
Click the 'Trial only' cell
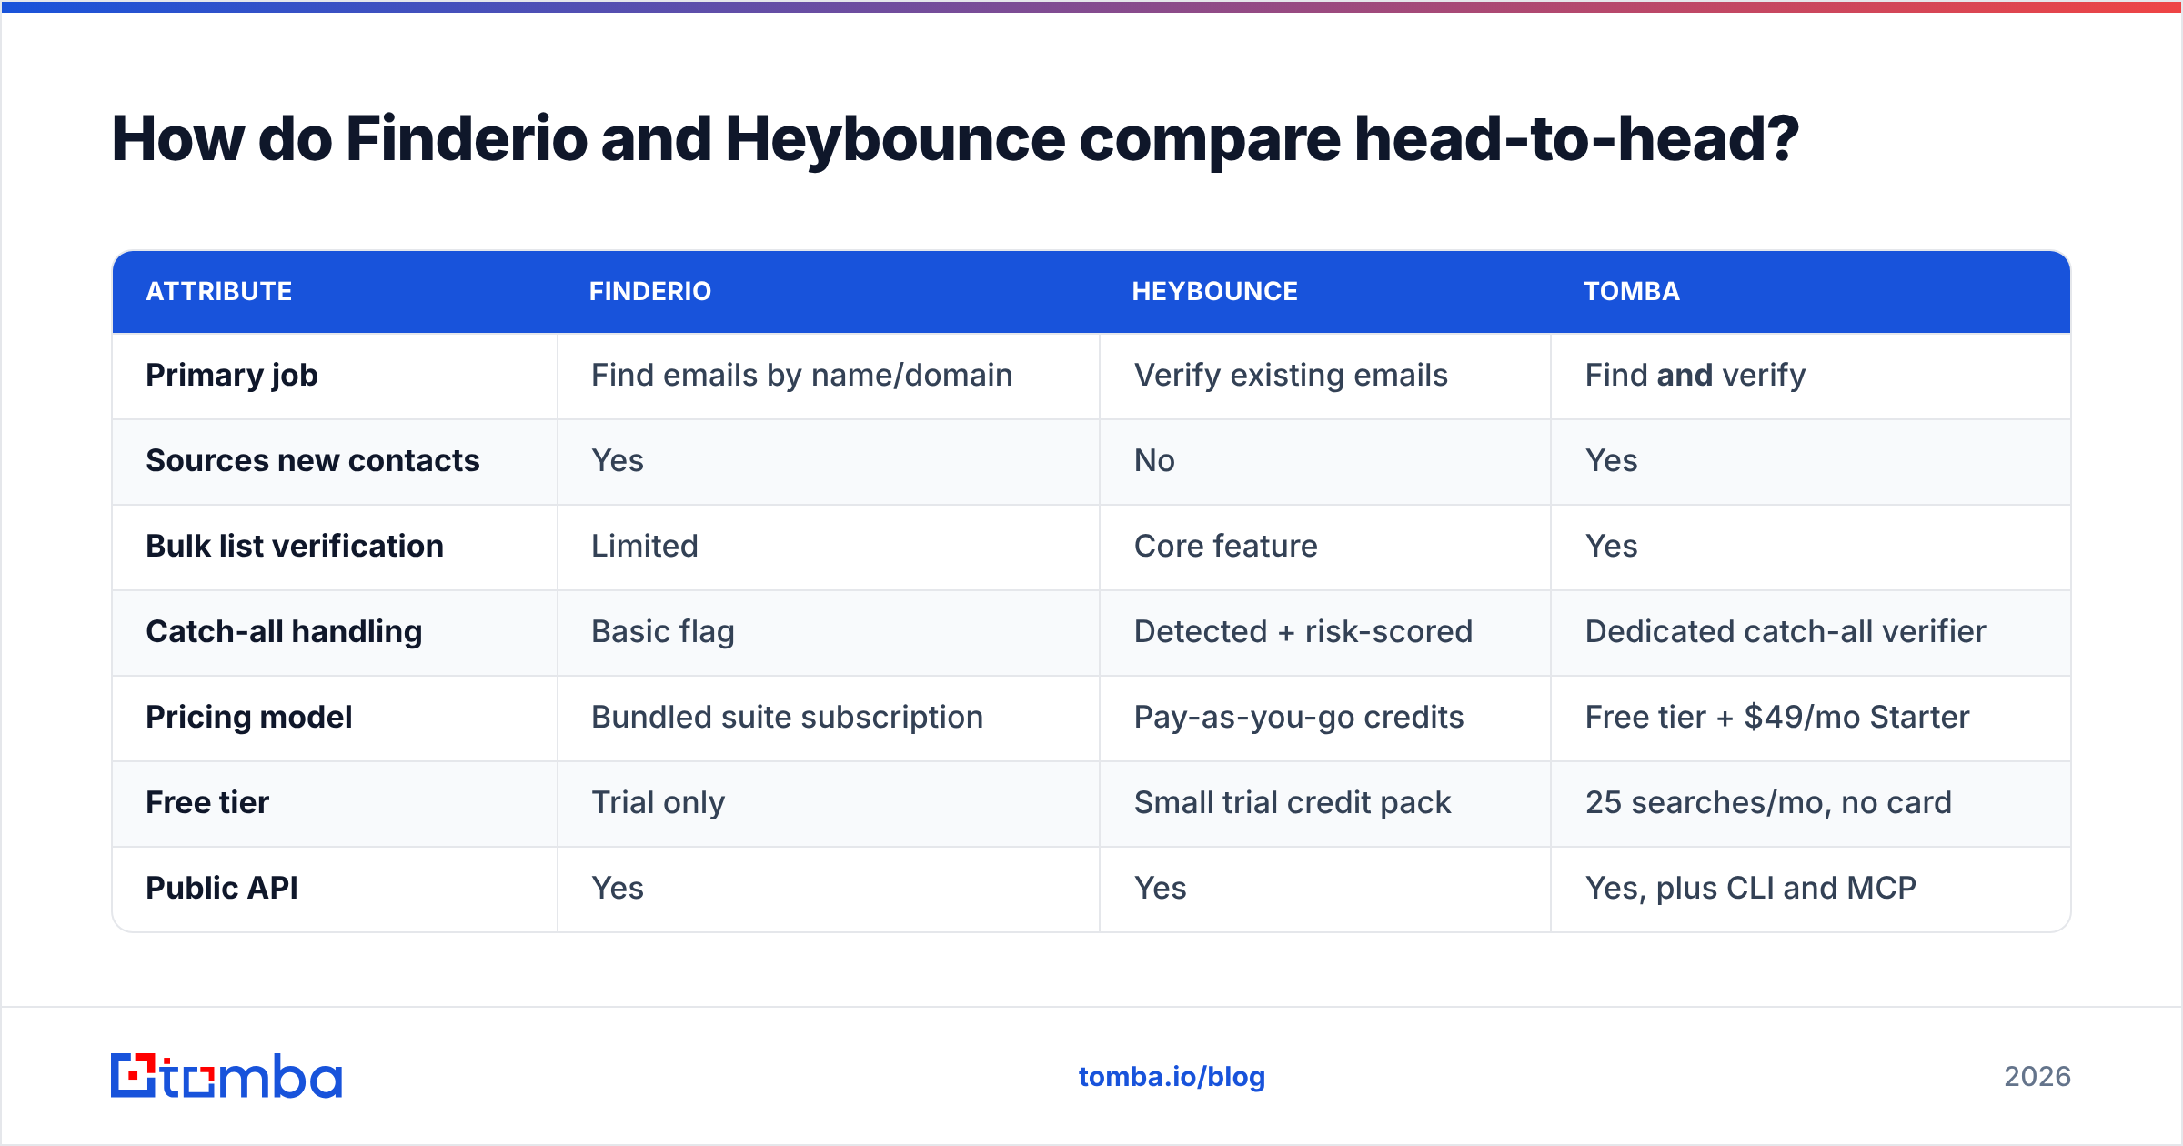point(658,802)
